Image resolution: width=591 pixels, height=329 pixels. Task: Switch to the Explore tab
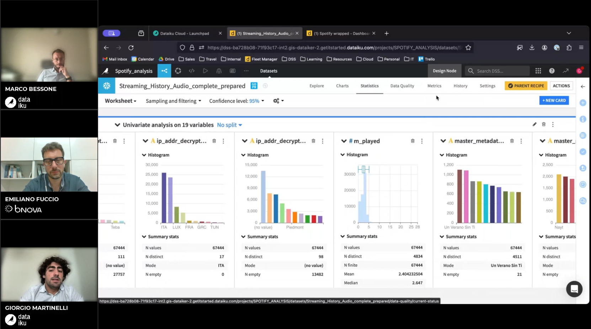coord(316,86)
